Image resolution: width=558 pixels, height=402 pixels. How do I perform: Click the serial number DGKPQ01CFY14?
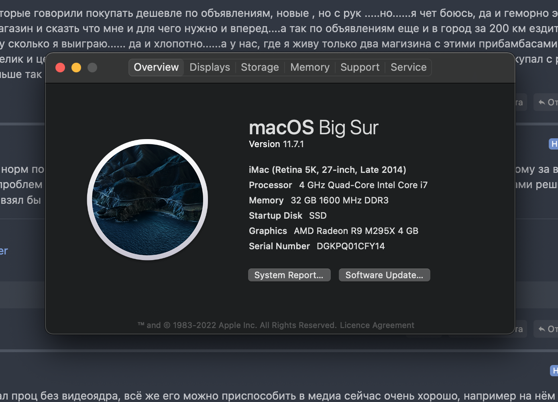(x=350, y=246)
